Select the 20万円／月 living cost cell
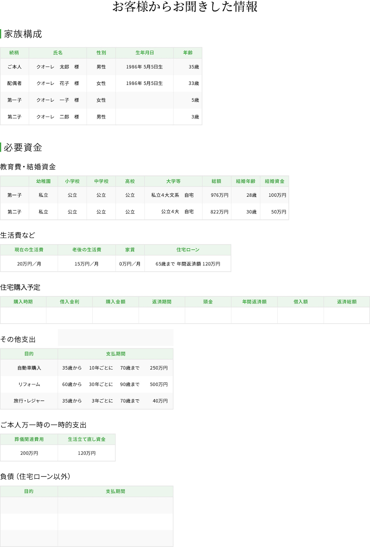The image size is (370, 547). (x=28, y=263)
